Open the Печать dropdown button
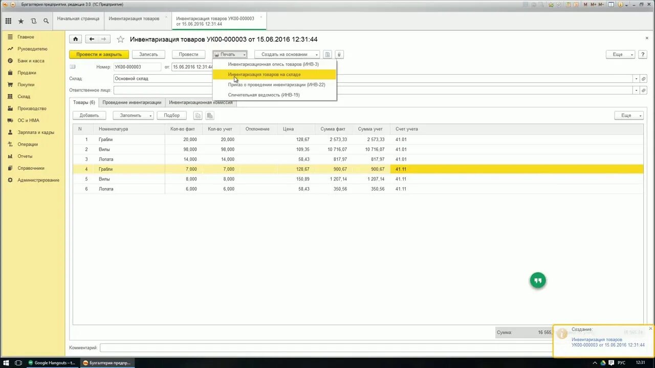 [x=230, y=54]
